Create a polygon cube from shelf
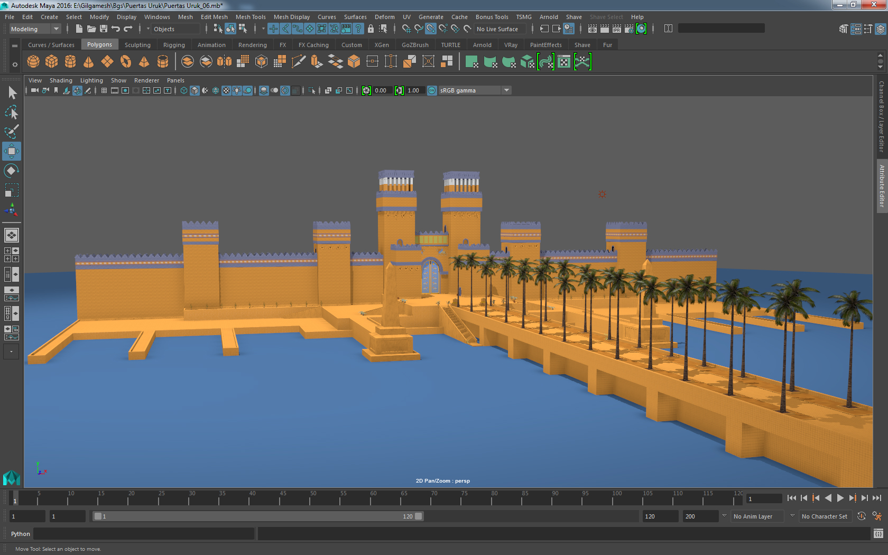 pyautogui.click(x=52, y=62)
